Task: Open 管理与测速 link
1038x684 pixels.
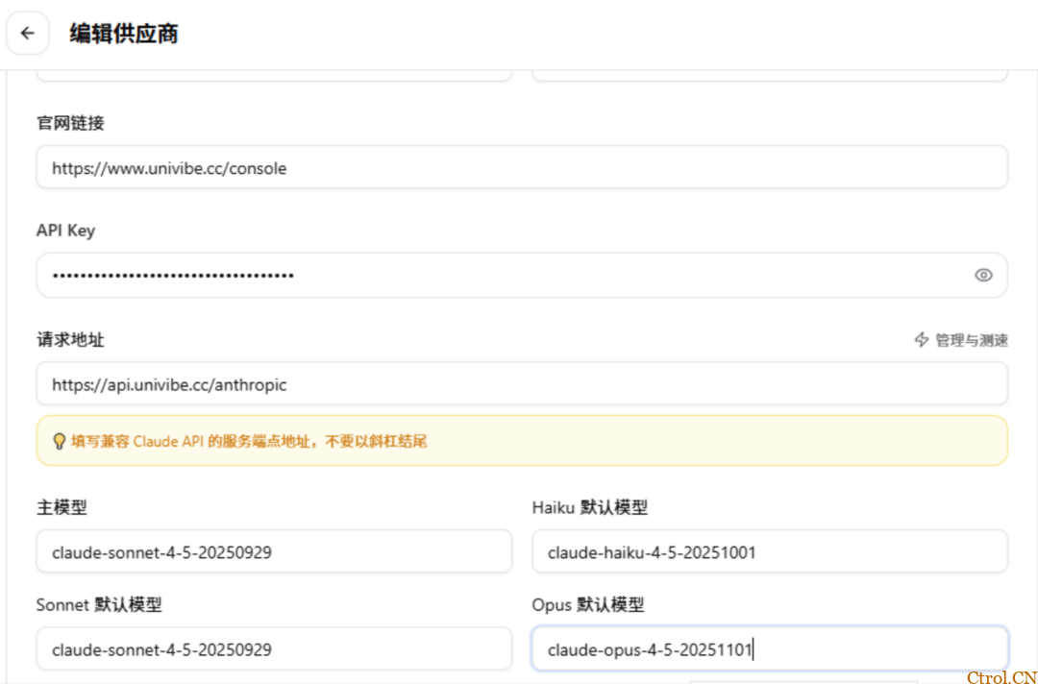Action: 971,340
